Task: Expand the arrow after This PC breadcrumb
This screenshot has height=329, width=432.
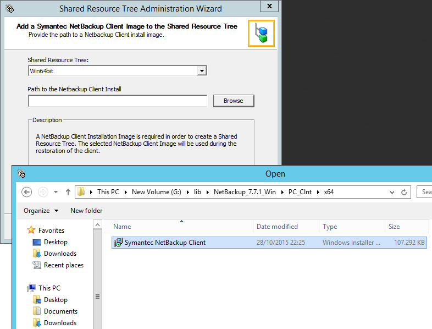Action: (126, 192)
